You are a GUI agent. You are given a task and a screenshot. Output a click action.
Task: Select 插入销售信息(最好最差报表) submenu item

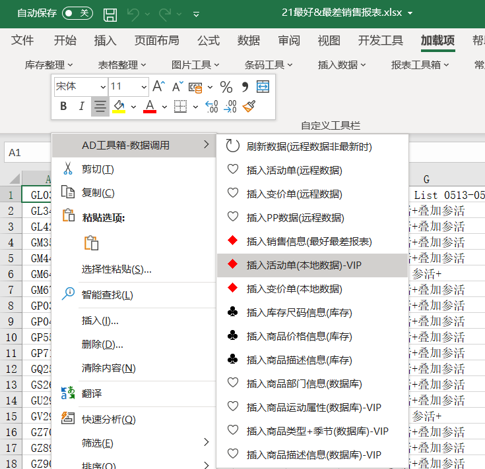point(312,242)
